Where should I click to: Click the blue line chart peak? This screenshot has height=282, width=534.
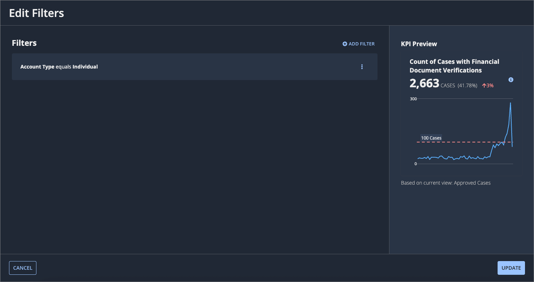pyautogui.click(x=510, y=103)
